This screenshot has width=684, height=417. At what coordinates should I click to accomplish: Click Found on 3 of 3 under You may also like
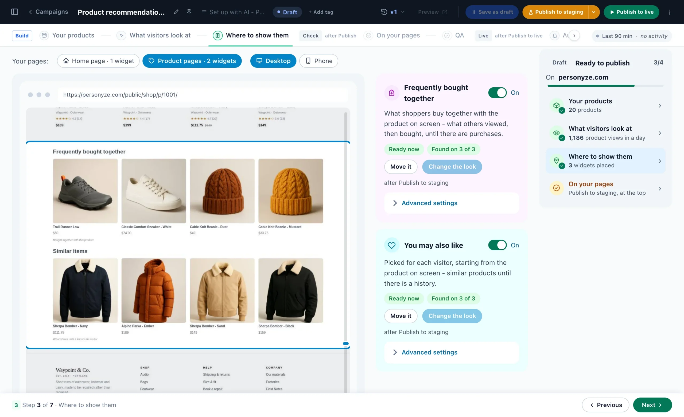(x=453, y=298)
